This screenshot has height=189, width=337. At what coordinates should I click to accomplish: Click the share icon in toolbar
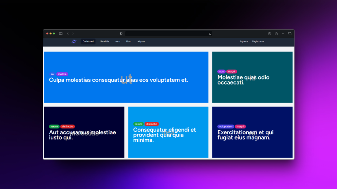click(276, 34)
